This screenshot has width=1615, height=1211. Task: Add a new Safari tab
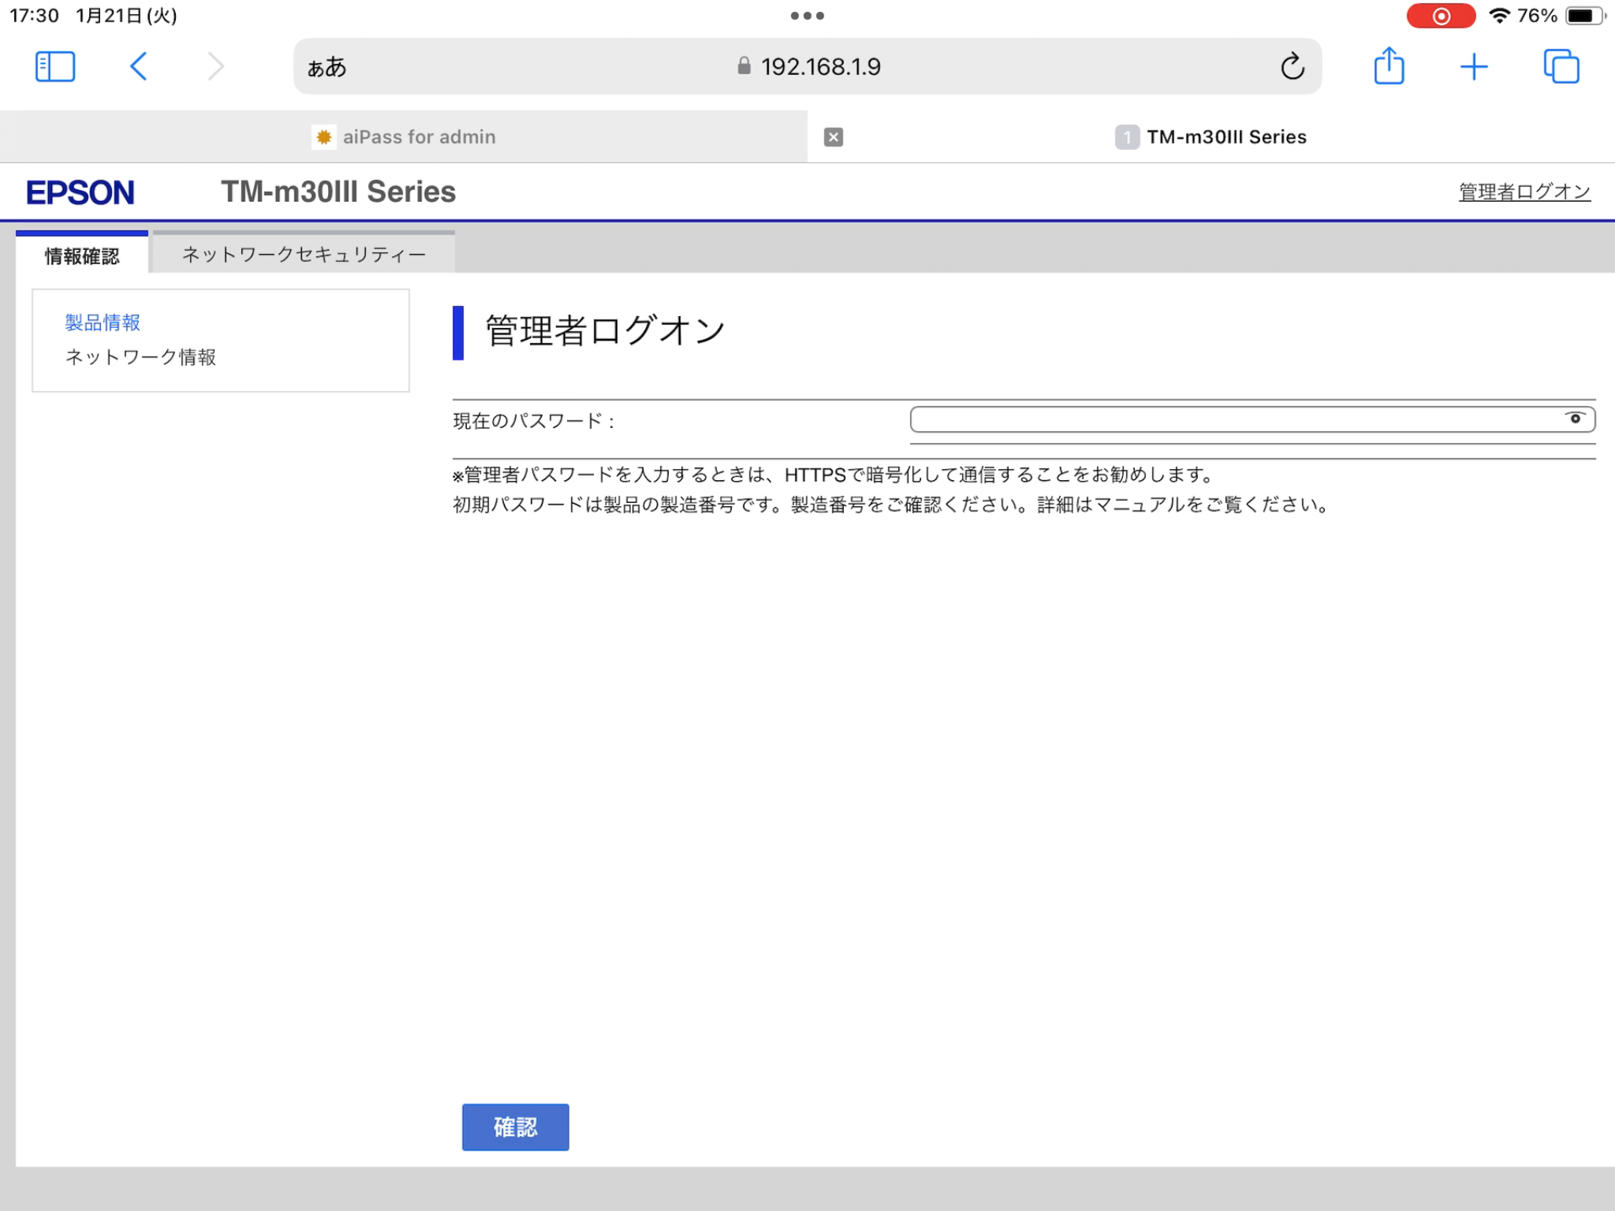tap(1473, 67)
